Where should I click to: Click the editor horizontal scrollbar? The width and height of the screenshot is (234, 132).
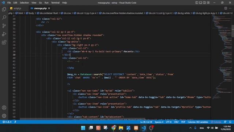pos(82,119)
